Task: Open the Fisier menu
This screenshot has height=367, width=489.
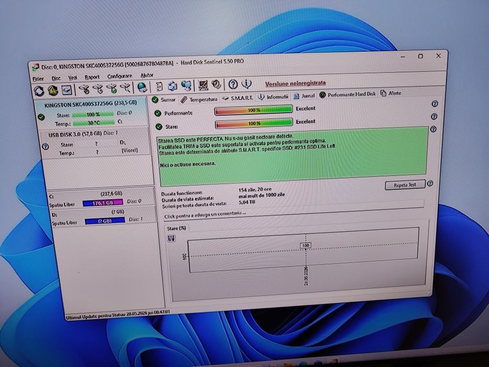Action: [x=38, y=79]
